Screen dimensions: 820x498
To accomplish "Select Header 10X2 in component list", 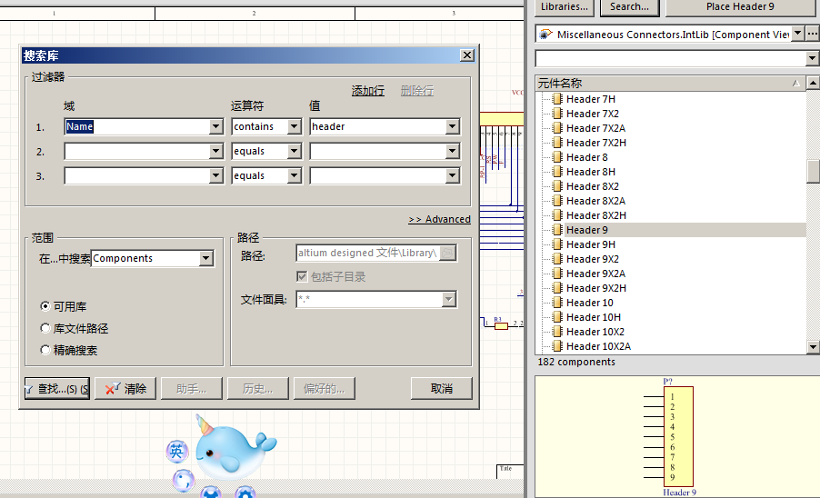I will pos(595,332).
